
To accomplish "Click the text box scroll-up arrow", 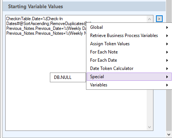I will (x=149, y=19).
